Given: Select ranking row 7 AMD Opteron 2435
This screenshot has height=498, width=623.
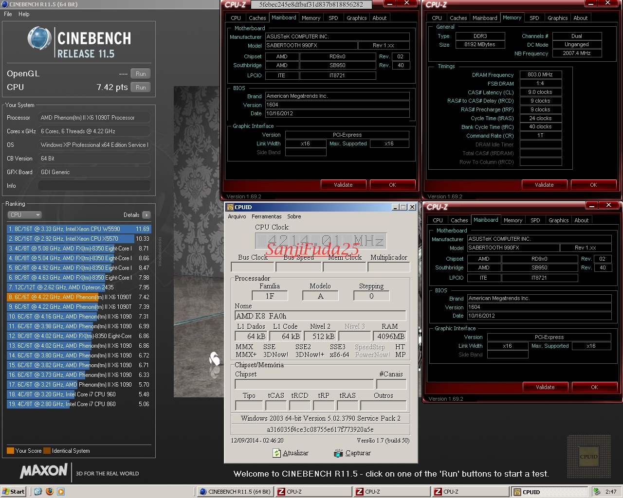Looking at the screenshot, I should tap(79, 287).
